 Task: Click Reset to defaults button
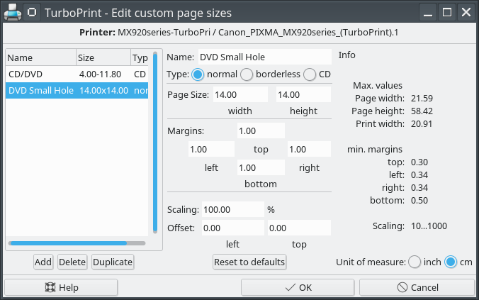tap(249, 262)
